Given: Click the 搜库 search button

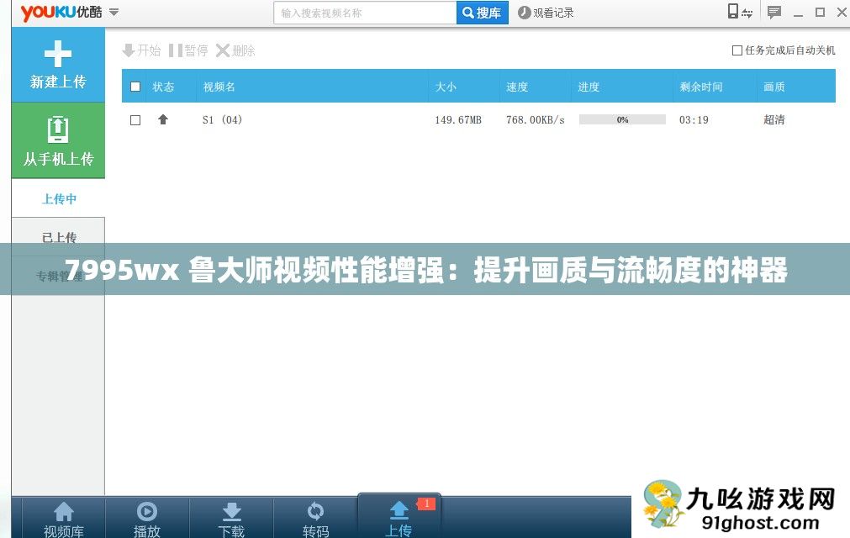Looking at the screenshot, I should (482, 13).
